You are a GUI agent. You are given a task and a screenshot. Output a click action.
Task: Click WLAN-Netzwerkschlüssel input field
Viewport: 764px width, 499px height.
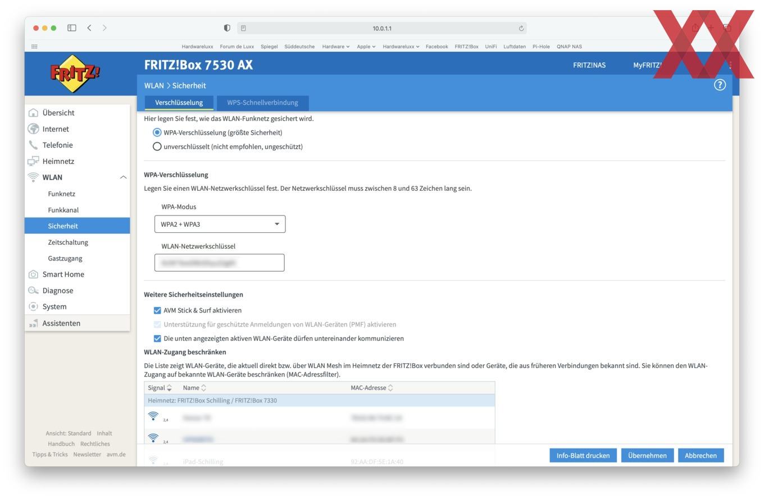click(220, 263)
